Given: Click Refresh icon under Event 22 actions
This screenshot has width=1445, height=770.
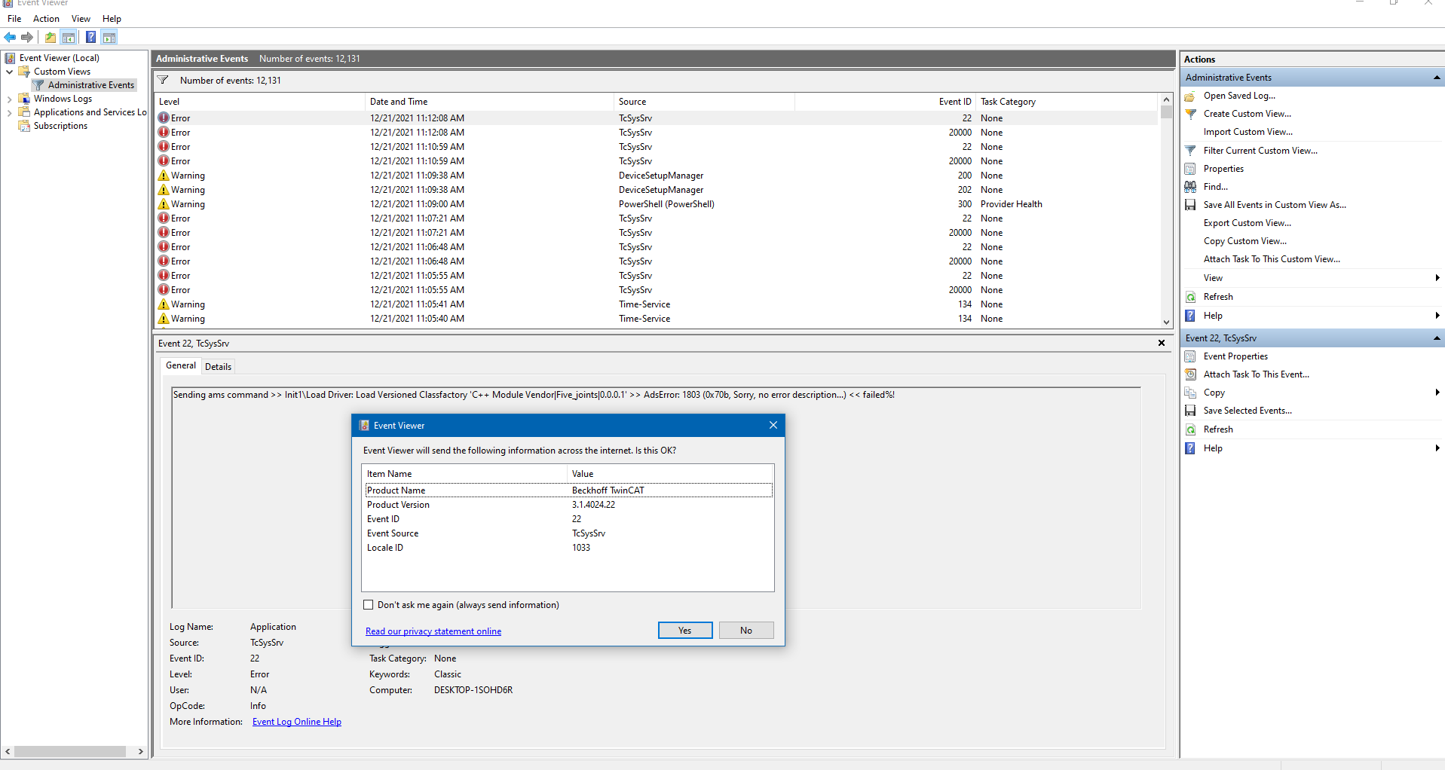Looking at the screenshot, I should point(1190,429).
